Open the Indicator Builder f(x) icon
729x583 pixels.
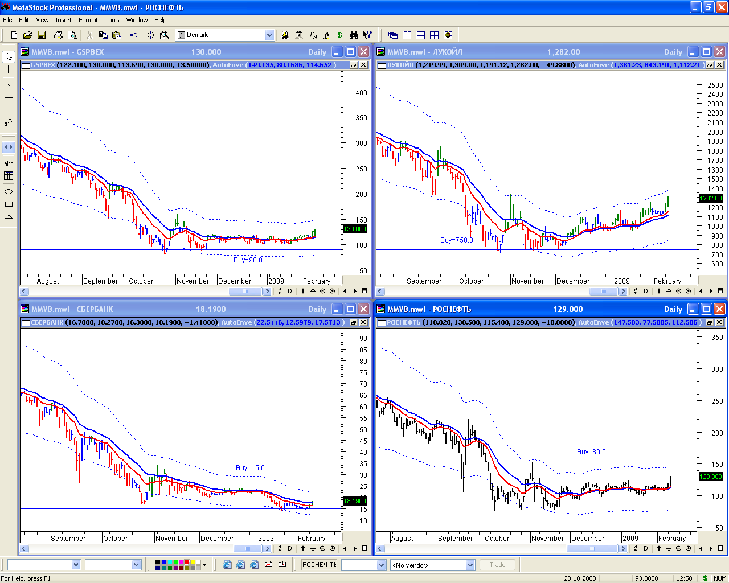pos(313,35)
